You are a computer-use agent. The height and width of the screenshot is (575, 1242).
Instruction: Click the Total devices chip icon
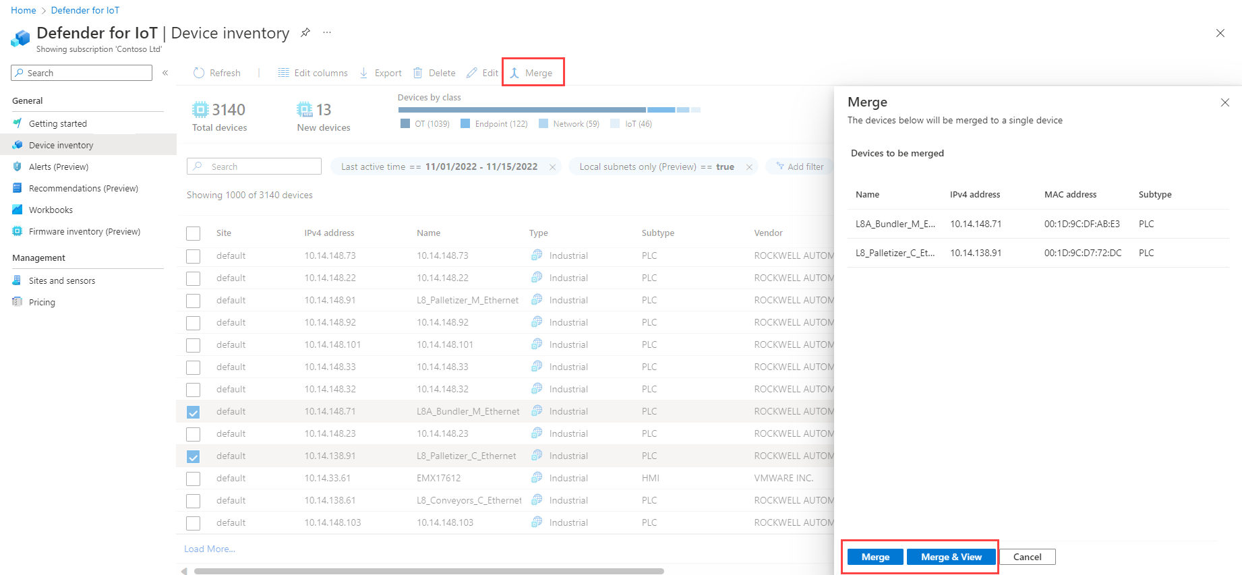tap(200, 109)
